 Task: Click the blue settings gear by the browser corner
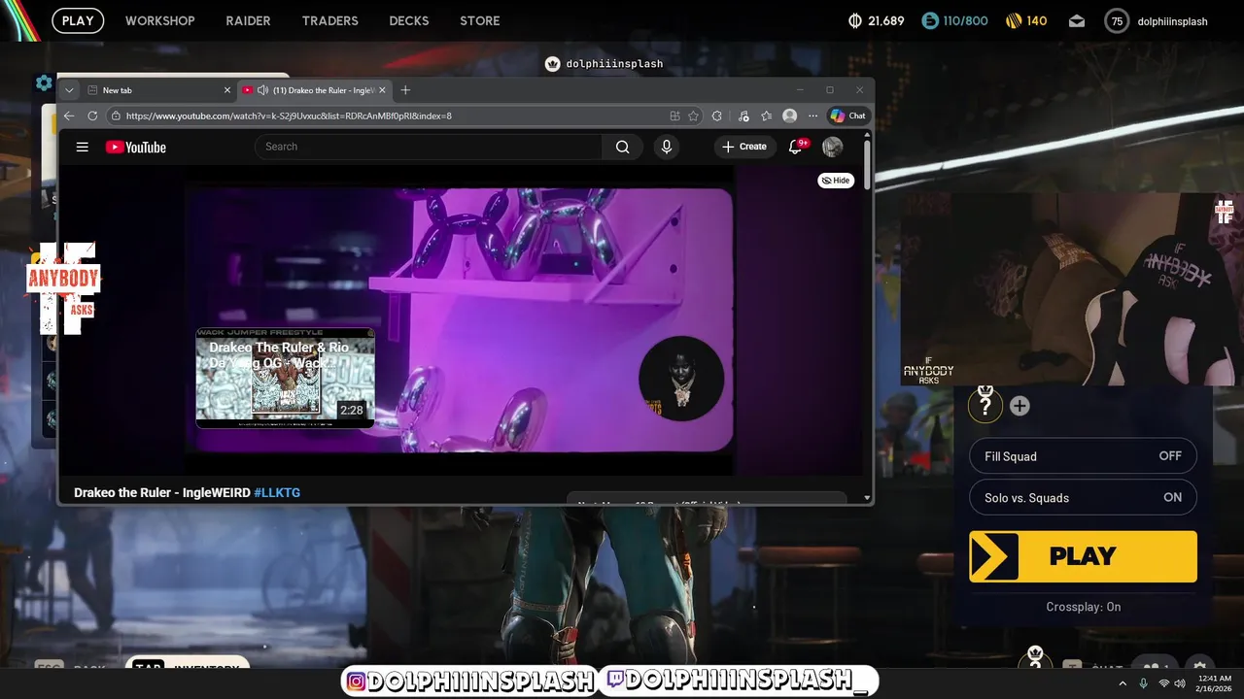44,83
